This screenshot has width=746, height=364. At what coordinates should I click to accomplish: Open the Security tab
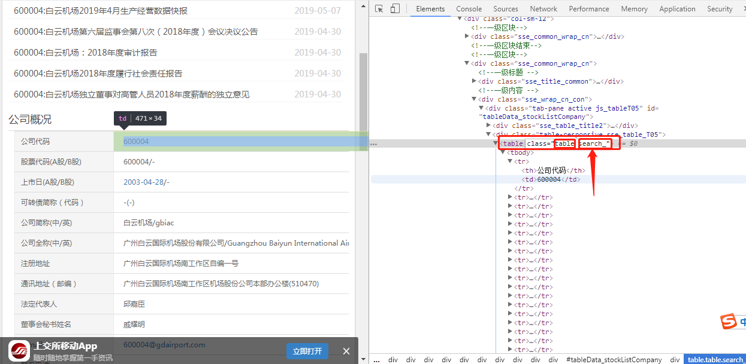[720, 9]
